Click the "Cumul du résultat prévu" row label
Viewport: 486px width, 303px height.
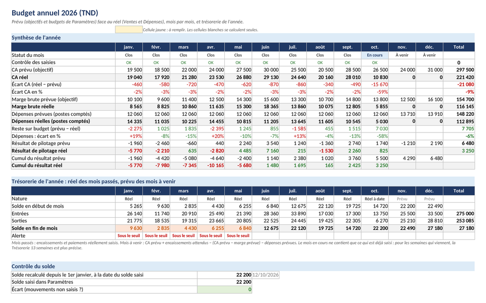(38, 158)
